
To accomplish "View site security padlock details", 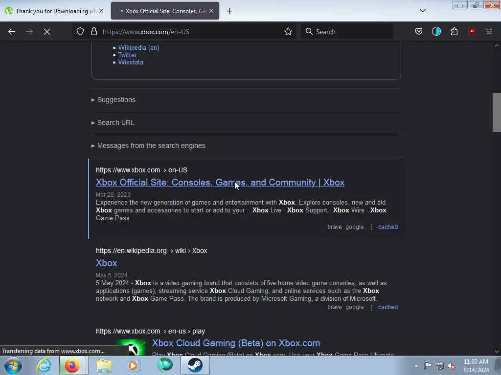I will tap(93, 32).
